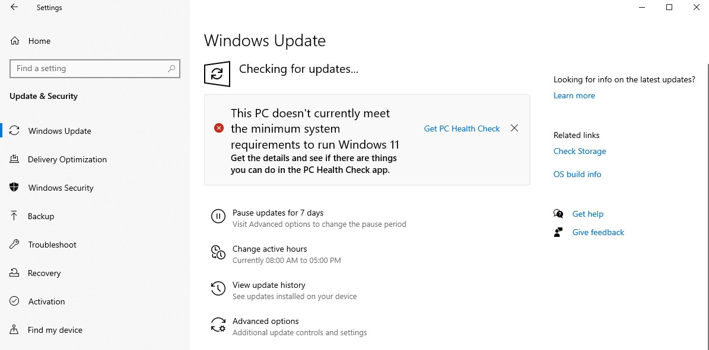Switch to the Activation section

click(46, 301)
